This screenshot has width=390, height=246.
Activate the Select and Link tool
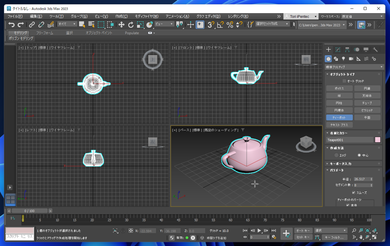pos(32,24)
